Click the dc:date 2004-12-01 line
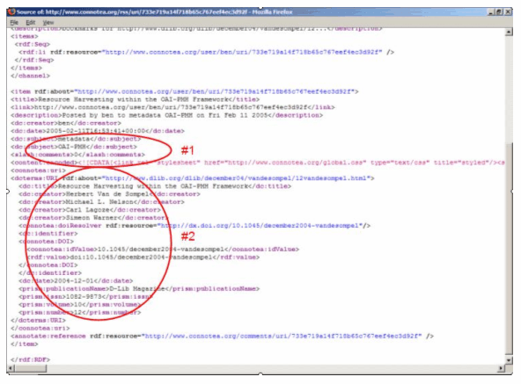 (x=76, y=281)
